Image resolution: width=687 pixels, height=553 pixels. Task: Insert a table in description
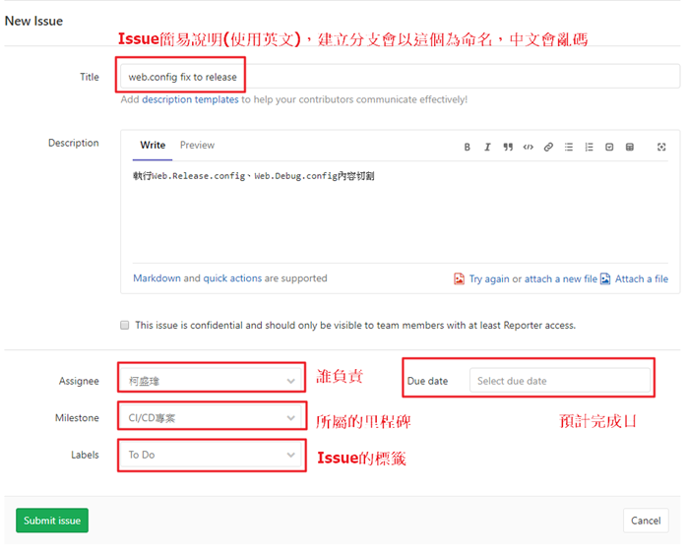[x=630, y=147]
